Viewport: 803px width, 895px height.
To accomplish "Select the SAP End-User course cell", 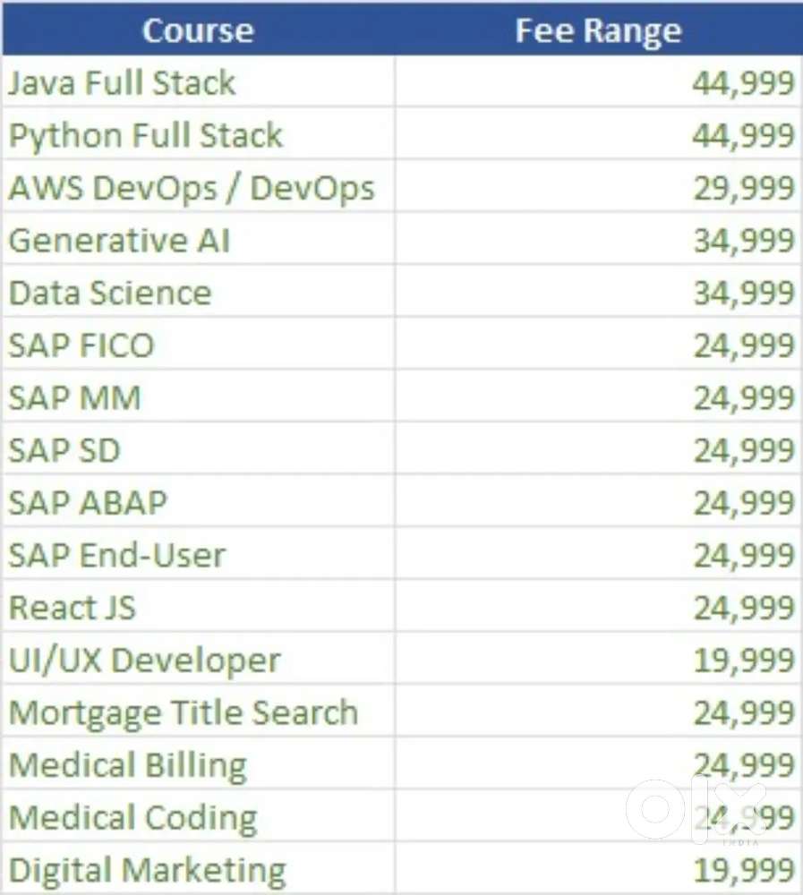I will [x=116, y=555].
